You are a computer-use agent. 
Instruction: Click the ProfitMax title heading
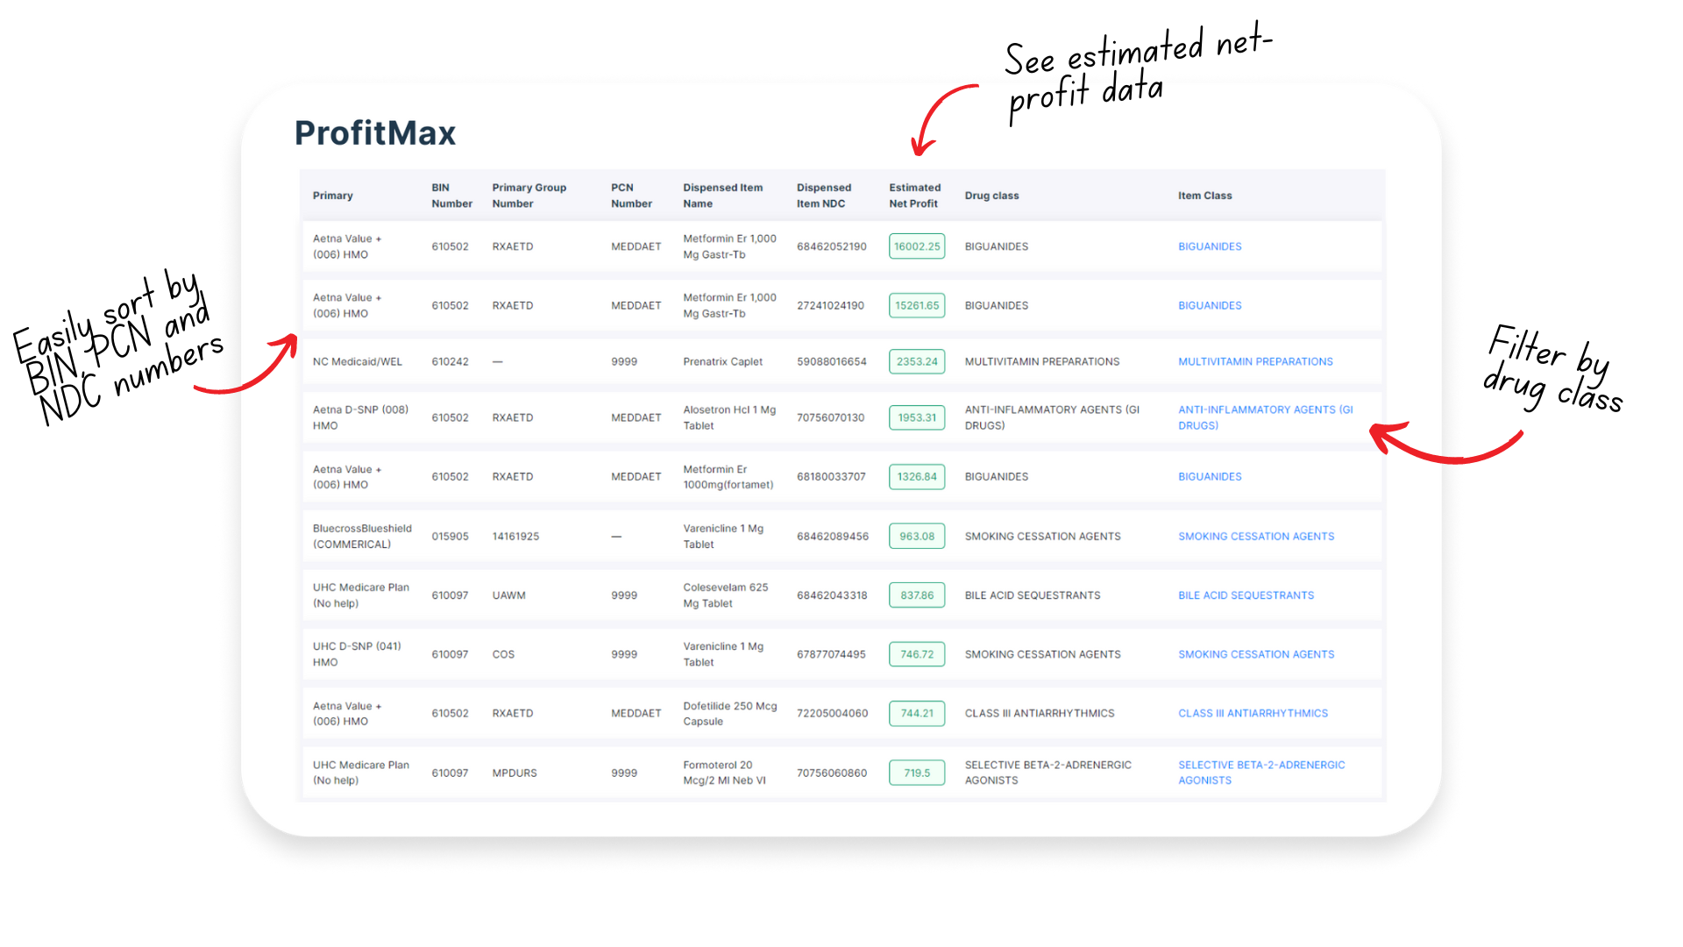(x=375, y=133)
